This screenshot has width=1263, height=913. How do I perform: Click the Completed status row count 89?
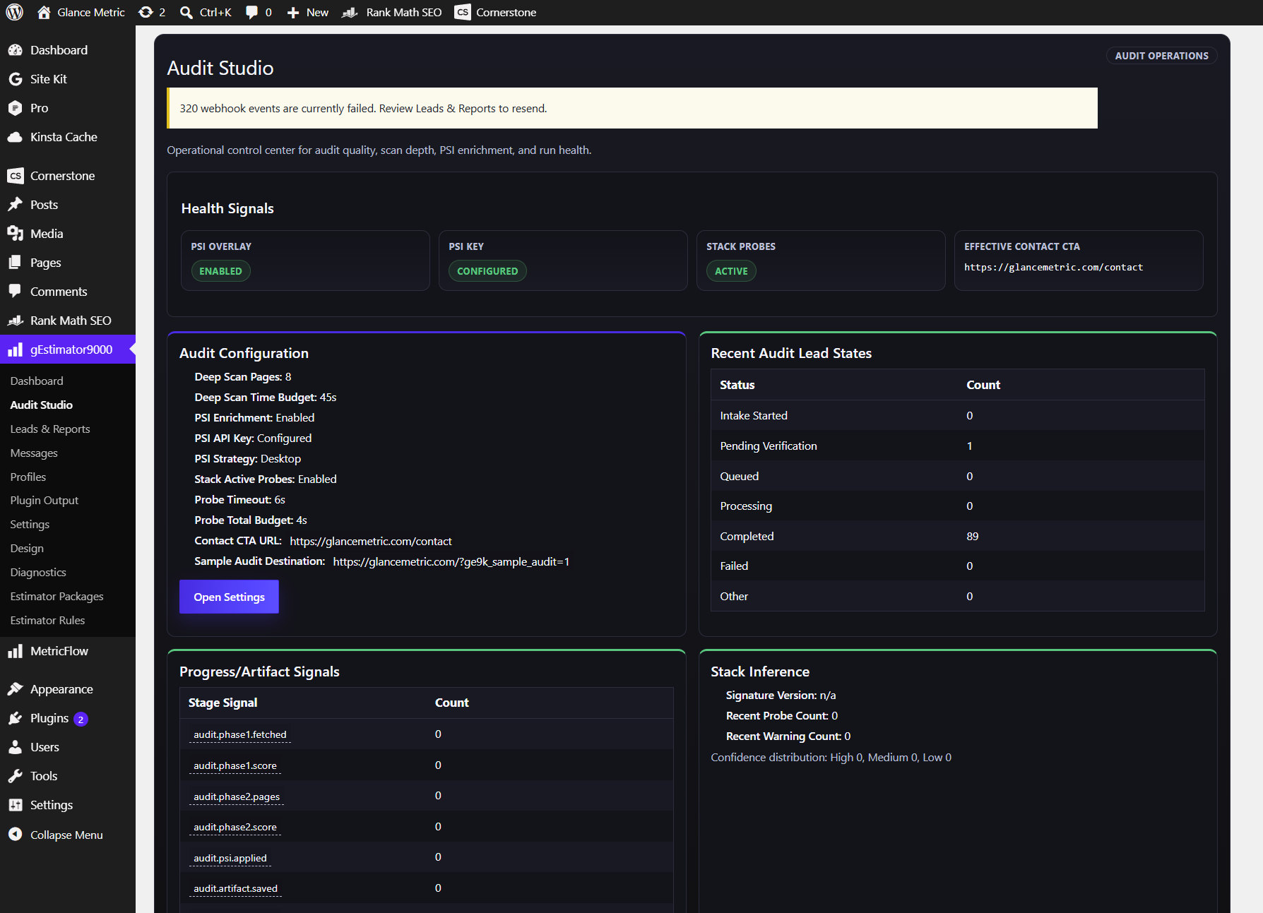pyautogui.click(x=973, y=537)
